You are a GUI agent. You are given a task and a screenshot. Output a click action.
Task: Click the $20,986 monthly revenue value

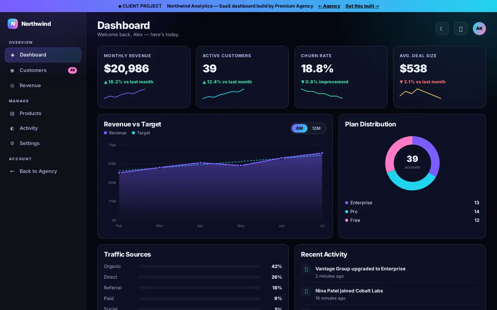(x=127, y=69)
